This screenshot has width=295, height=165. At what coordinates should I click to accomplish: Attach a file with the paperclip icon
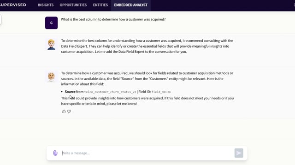tap(55, 153)
